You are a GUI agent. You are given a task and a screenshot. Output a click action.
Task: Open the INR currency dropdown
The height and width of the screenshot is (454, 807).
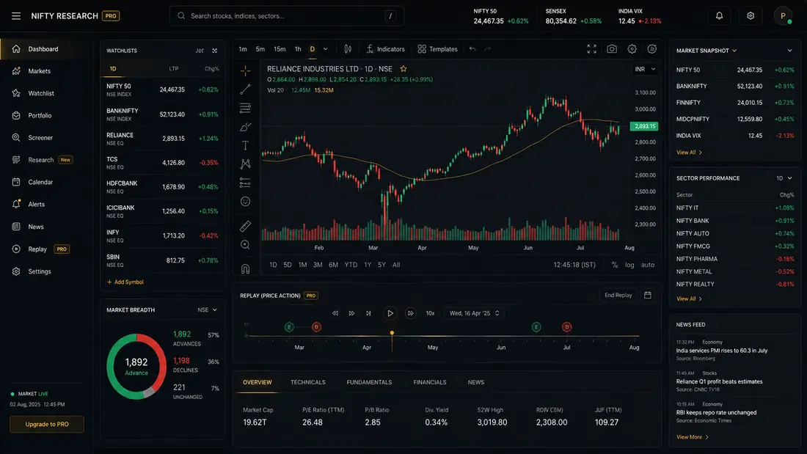[x=645, y=69]
